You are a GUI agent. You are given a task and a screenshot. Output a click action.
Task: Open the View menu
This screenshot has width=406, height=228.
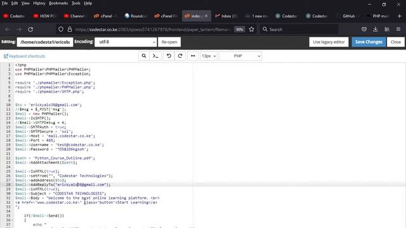[x=25, y=3]
